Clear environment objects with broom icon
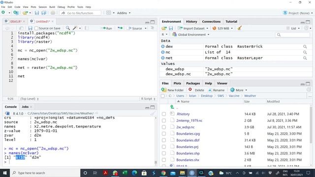Image resolution: width=315 pixels, height=177 pixels. click(x=239, y=28)
